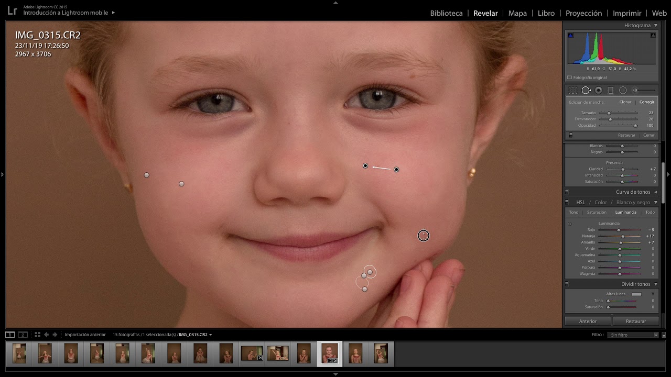The height and width of the screenshot is (377, 671).
Task: Click the spot destination pin right of the arrow
Action: [x=396, y=170]
